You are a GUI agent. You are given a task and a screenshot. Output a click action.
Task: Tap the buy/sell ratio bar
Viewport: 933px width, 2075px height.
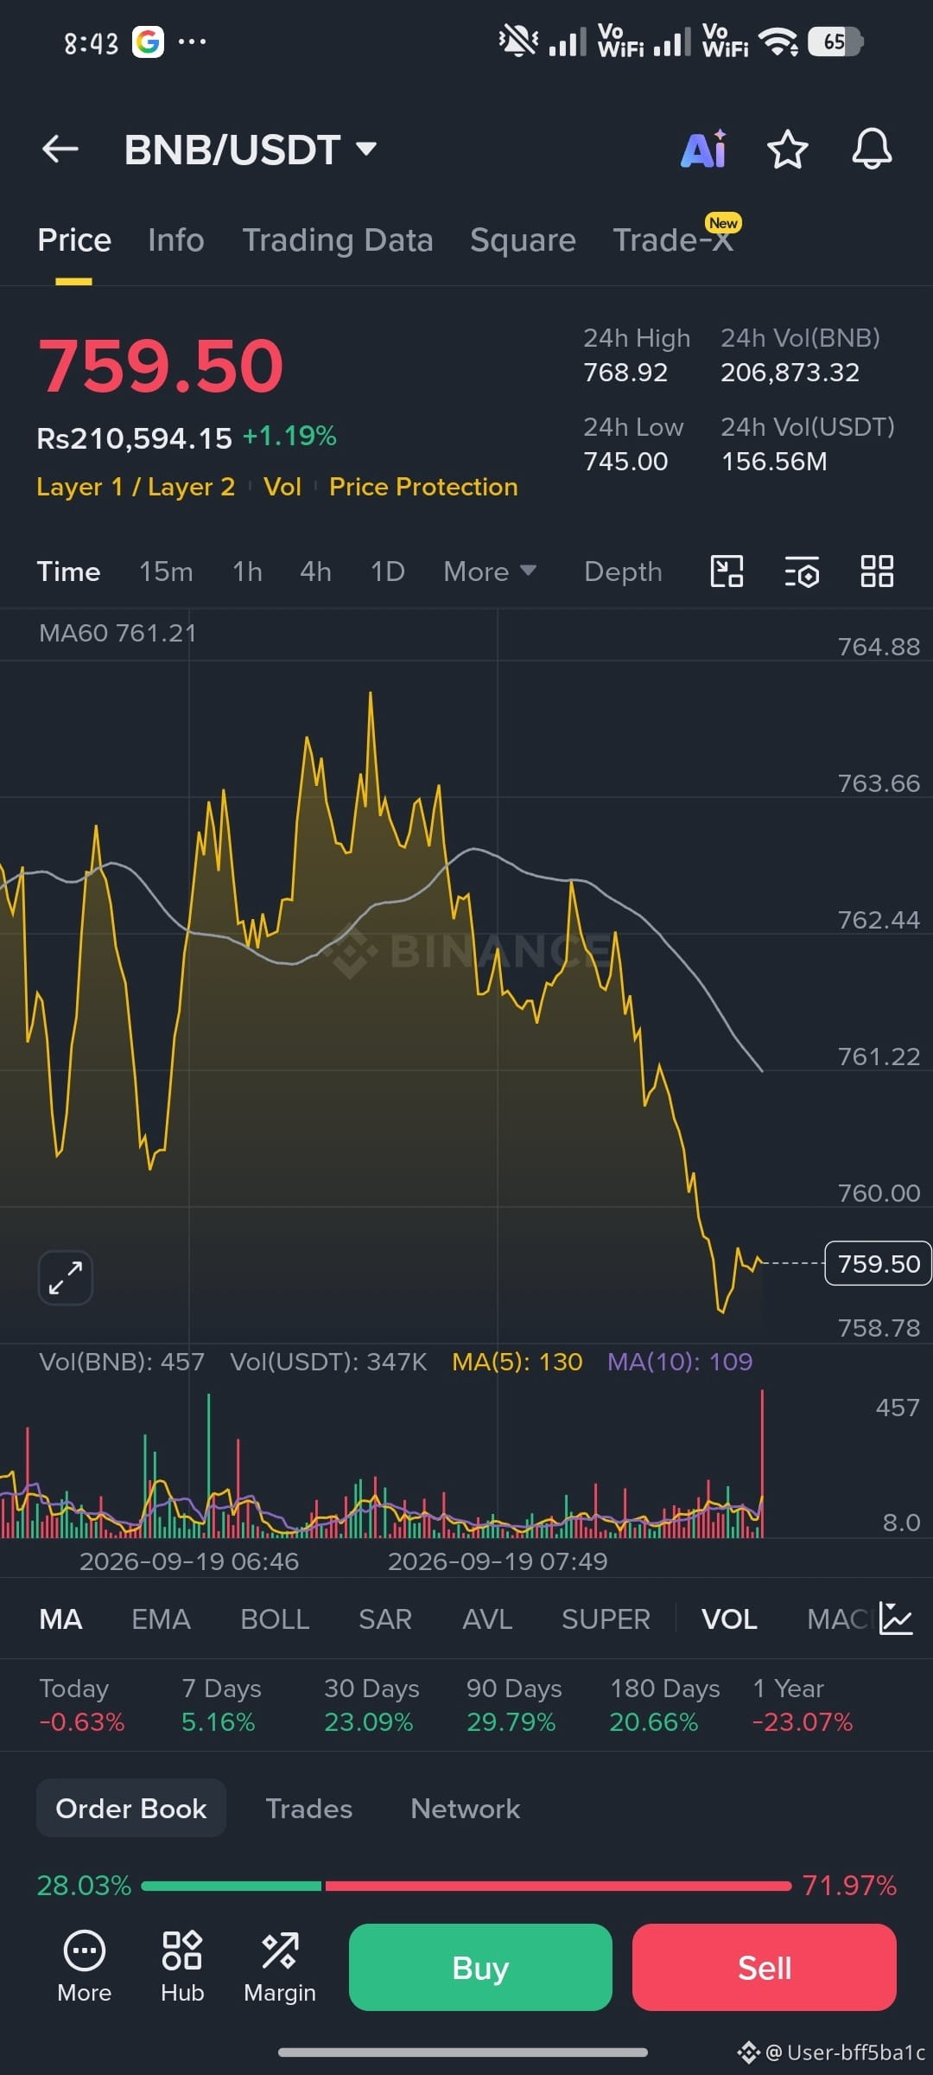[x=466, y=1886]
